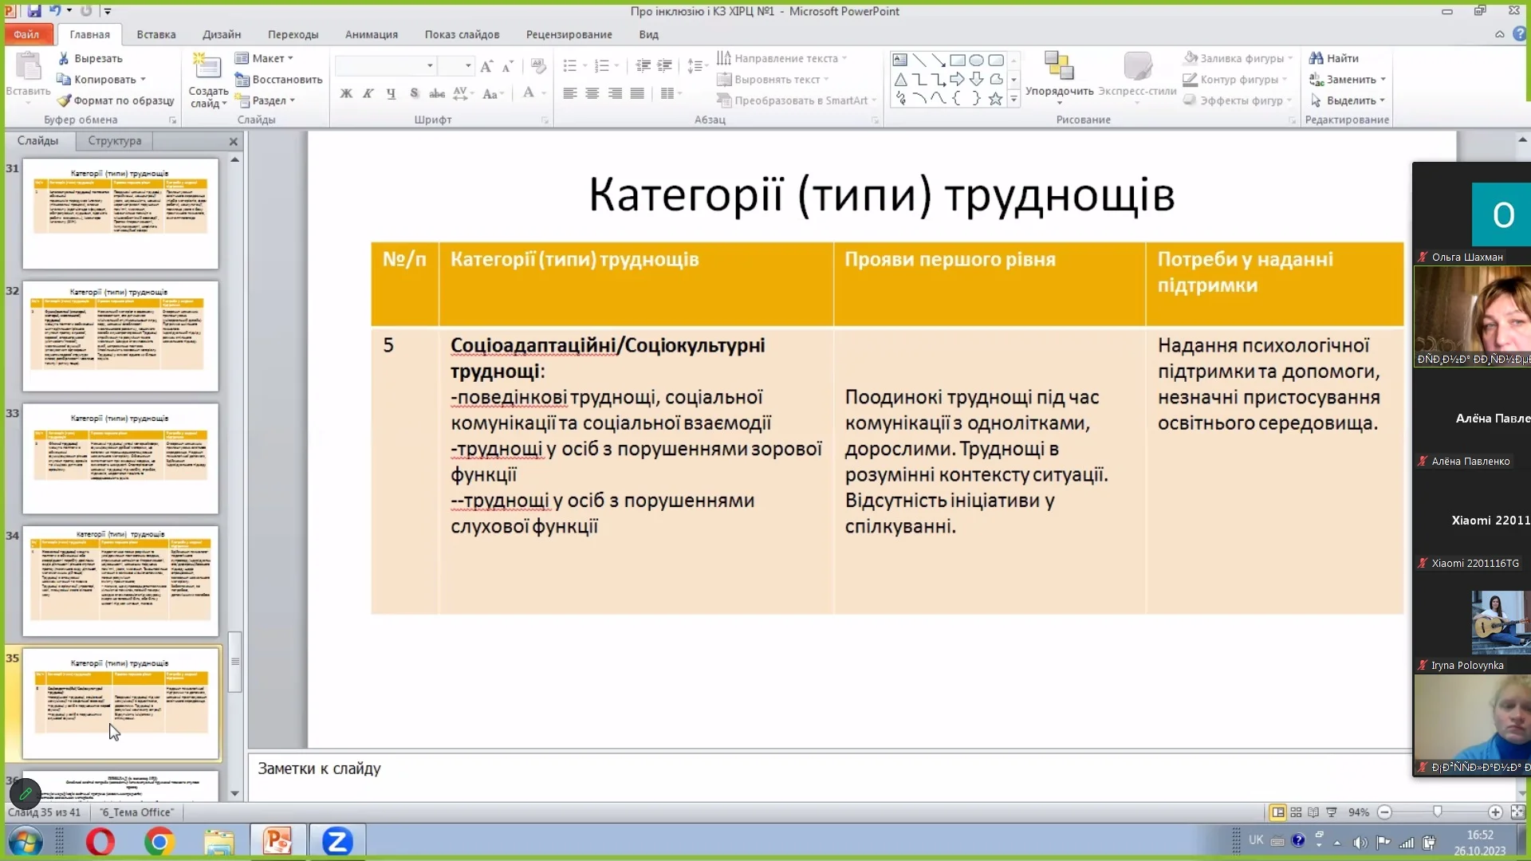Image resolution: width=1531 pixels, height=861 pixels.
Task: Select slide 33 thumbnail
Action: [x=120, y=458]
